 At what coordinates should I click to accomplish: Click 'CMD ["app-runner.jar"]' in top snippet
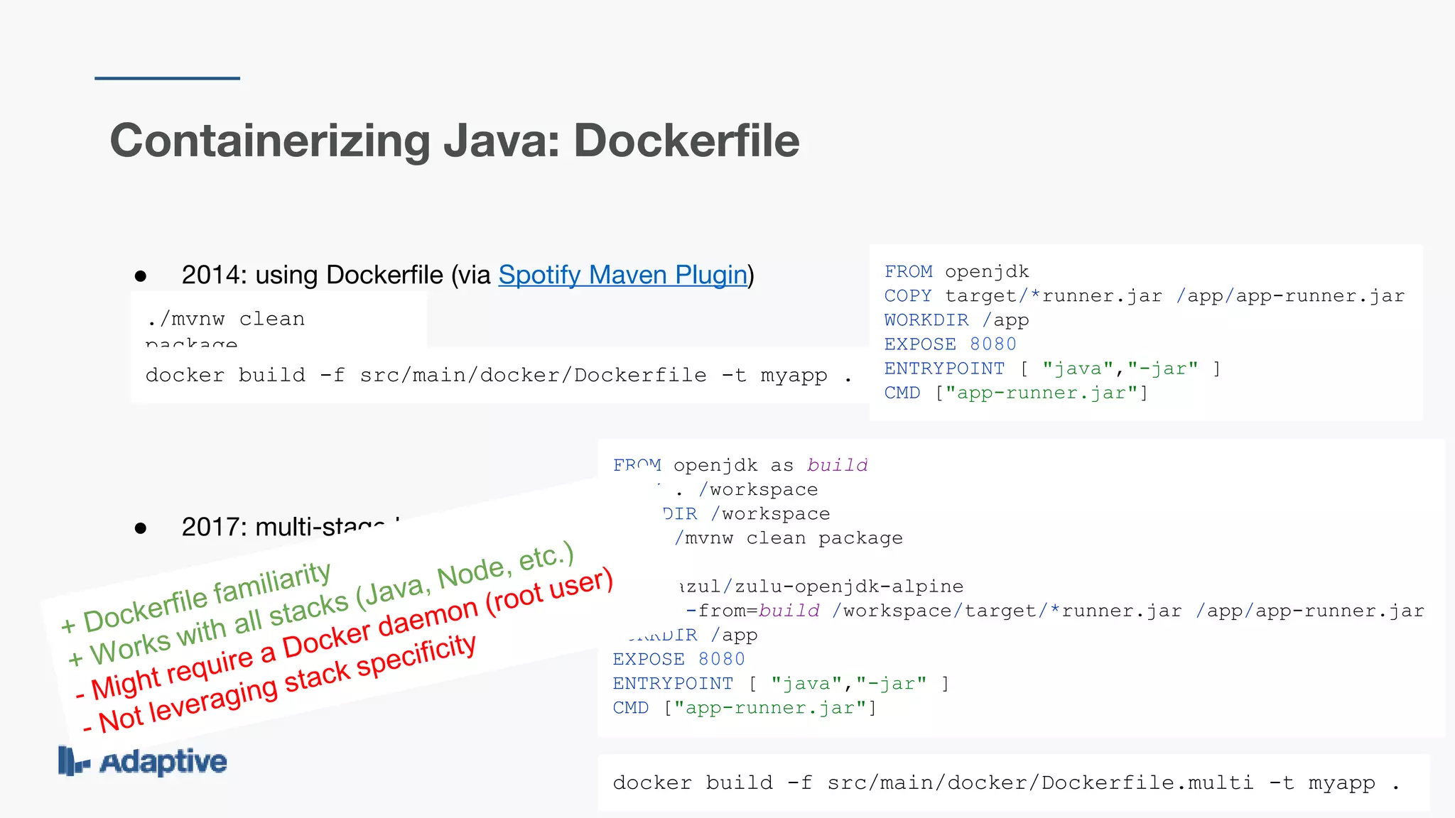(1016, 393)
